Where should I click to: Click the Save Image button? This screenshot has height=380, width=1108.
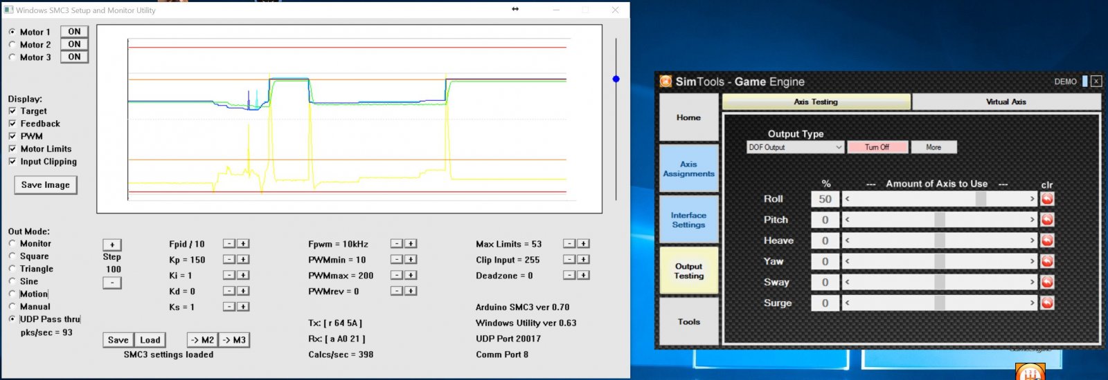[x=46, y=185]
